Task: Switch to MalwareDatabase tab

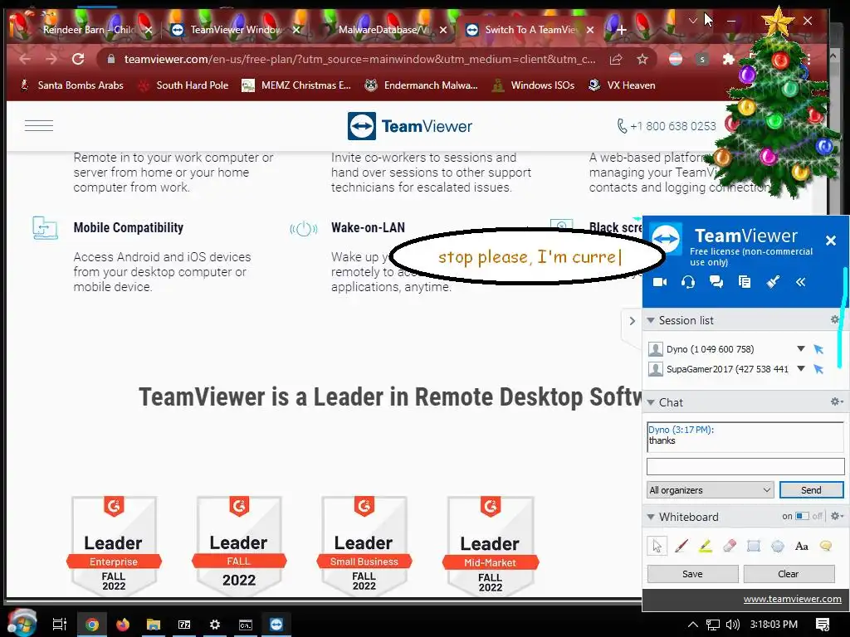Action: point(383,30)
